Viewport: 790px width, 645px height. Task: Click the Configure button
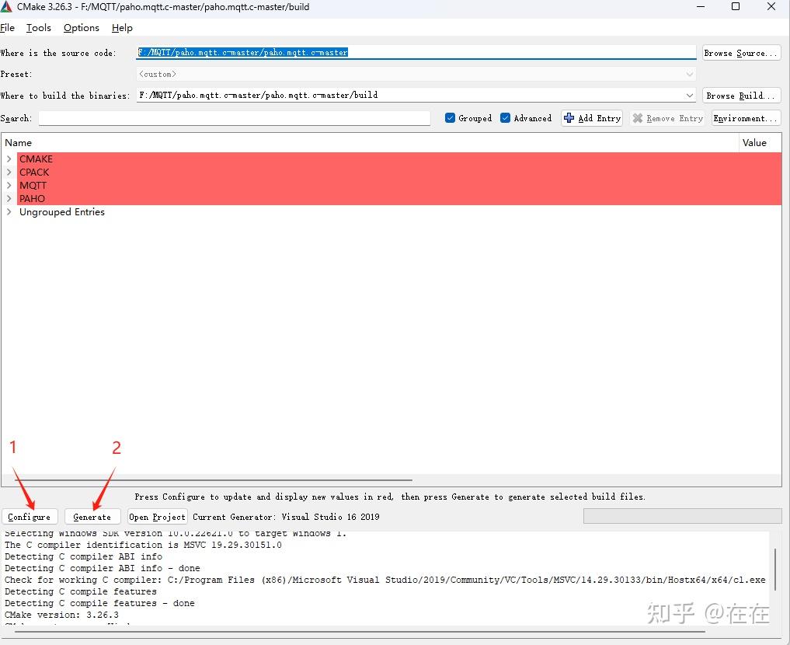(x=30, y=517)
